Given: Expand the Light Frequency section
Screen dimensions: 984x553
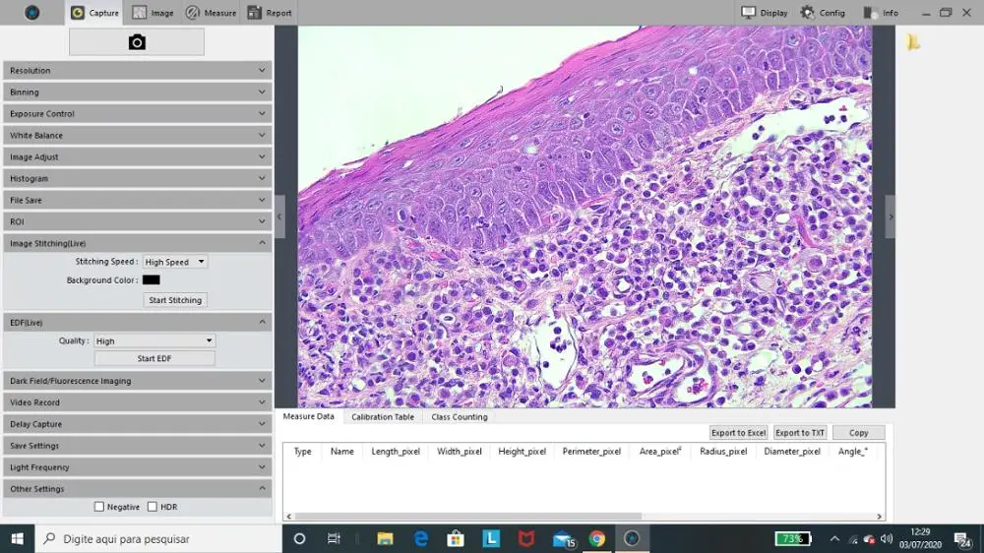Looking at the screenshot, I should [138, 467].
